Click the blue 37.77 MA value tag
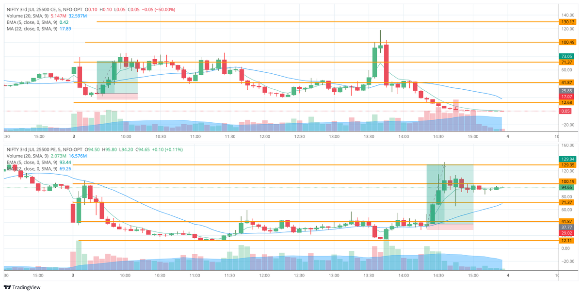The image size is (582, 294). tap(566, 227)
